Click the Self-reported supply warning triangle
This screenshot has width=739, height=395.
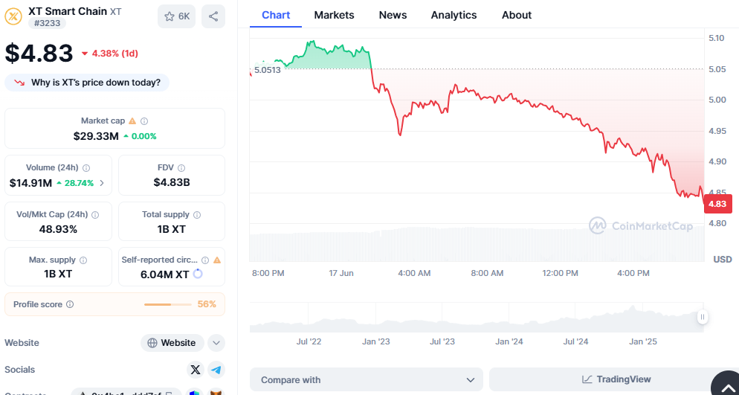(x=217, y=260)
